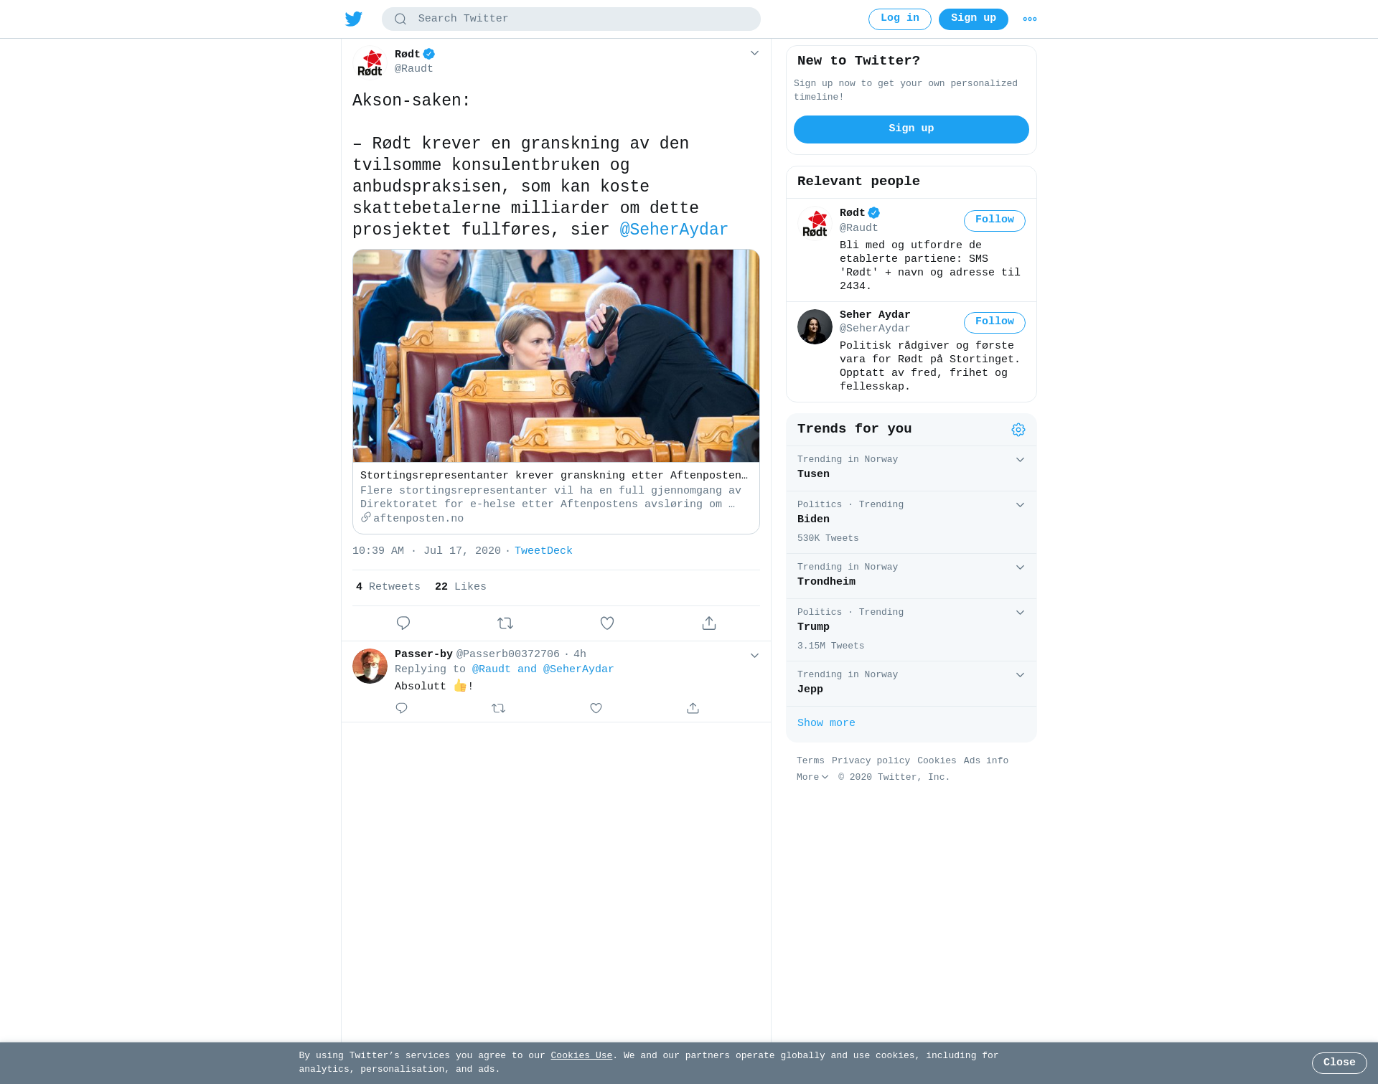This screenshot has width=1378, height=1084.
Task: Open the three-dots more menu in header
Action: point(1030,19)
